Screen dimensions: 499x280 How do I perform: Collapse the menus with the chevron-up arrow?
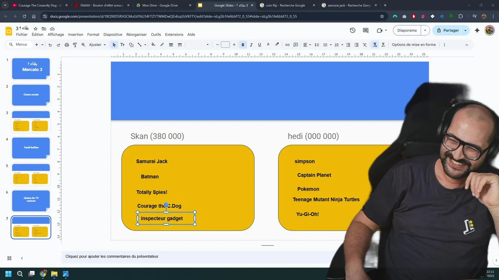click(x=467, y=45)
